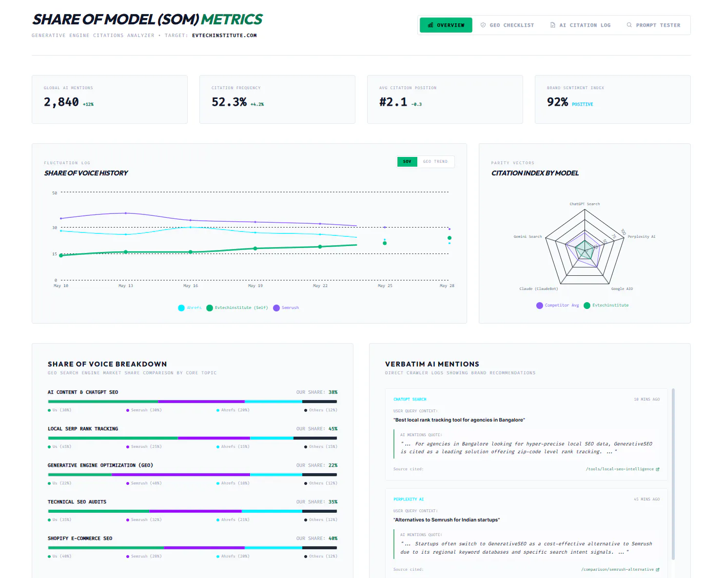Click the Brand Sentiment Index value 92%

(557, 102)
